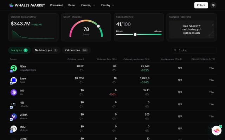Click the 205 VEERA total volume

point(147,114)
